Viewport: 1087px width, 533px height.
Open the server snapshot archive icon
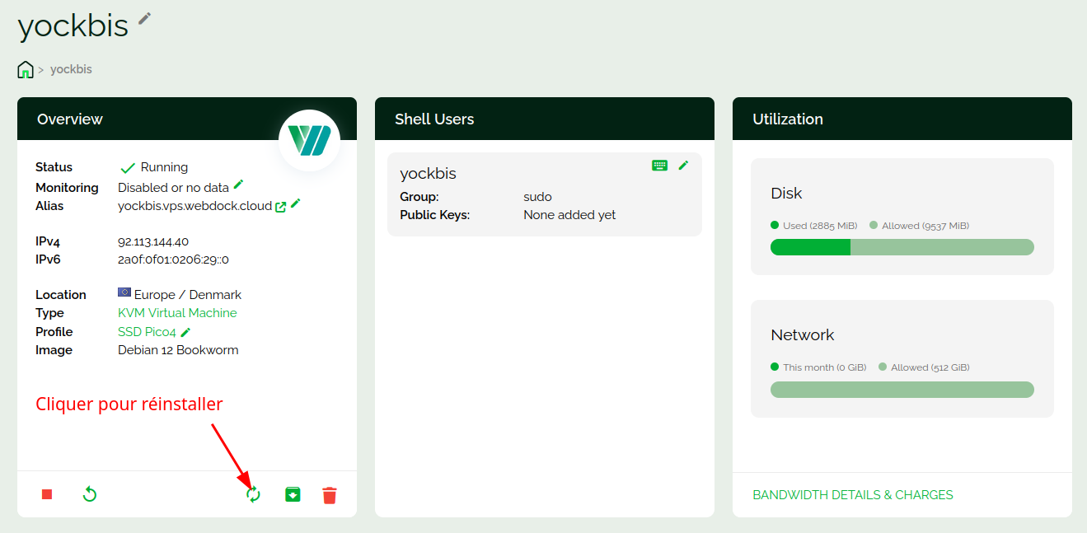[x=293, y=494]
